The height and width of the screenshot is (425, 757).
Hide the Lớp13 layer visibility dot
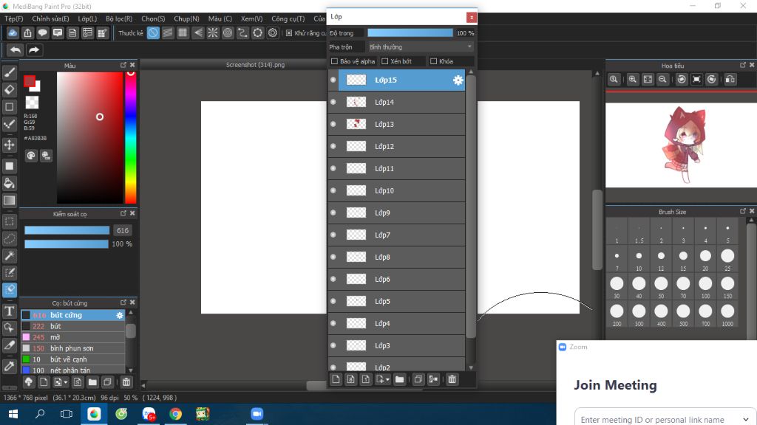click(333, 124)
